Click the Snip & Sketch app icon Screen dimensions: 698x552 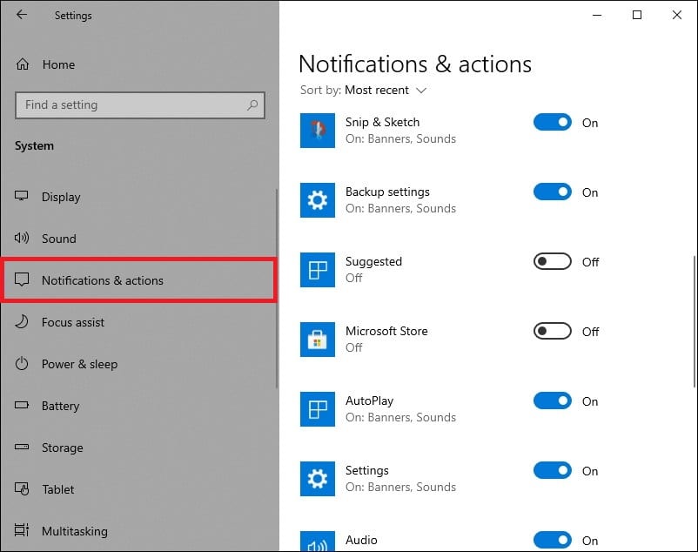[318, 131]
